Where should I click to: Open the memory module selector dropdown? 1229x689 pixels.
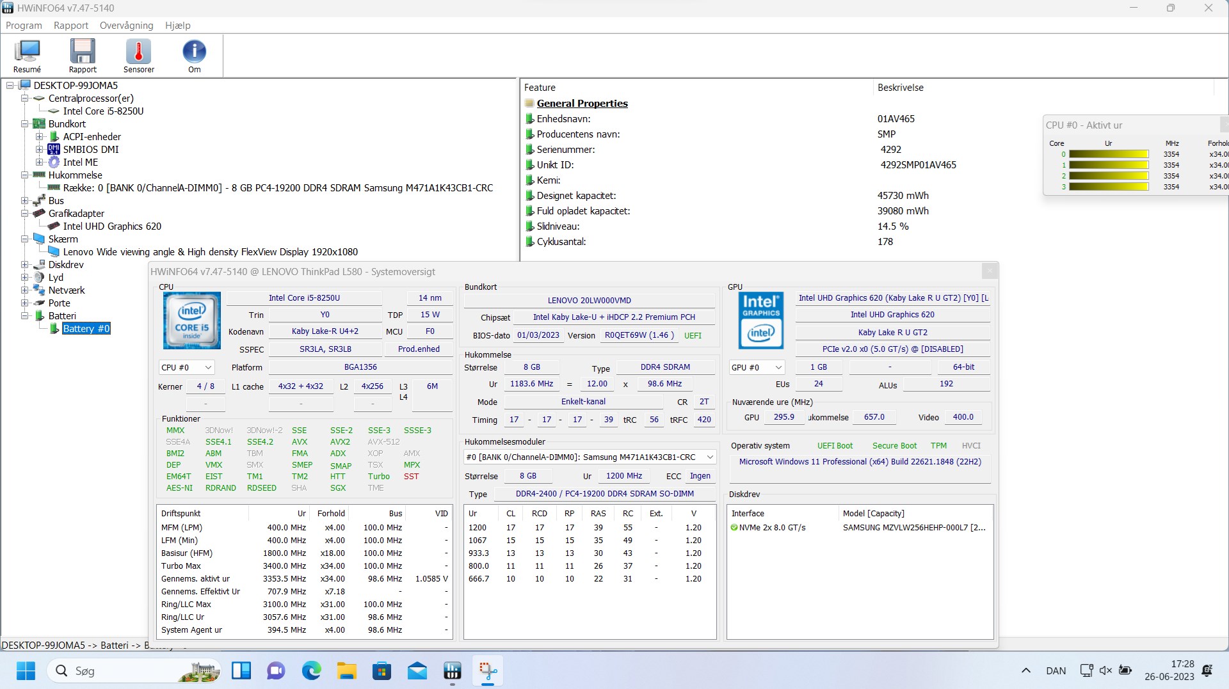pos(590,457)
